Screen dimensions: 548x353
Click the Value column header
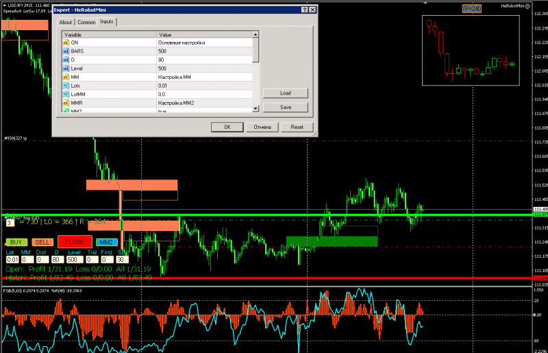coord(204,35)
